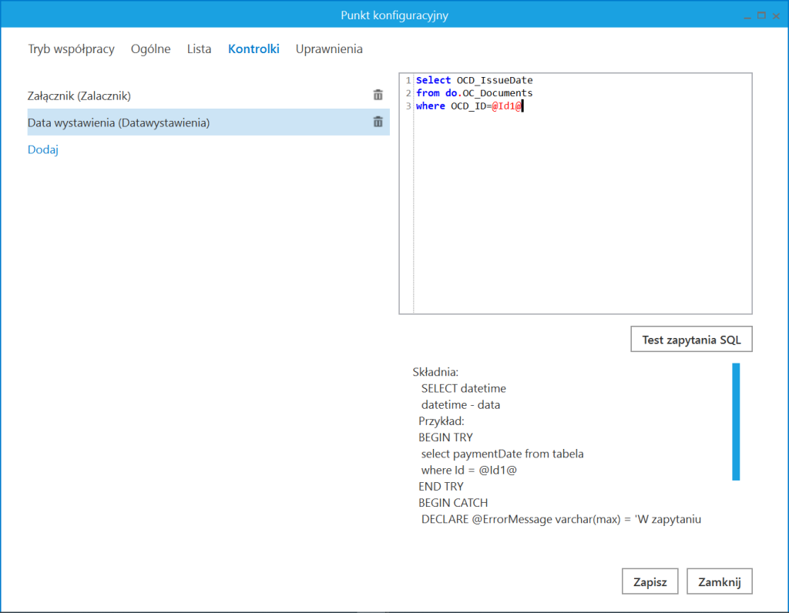The height and width of the screenshot is (613, 789).
Task: Switch to the Tryb współpracy tab
Action: pyautogui.click(x=71, y=49)
